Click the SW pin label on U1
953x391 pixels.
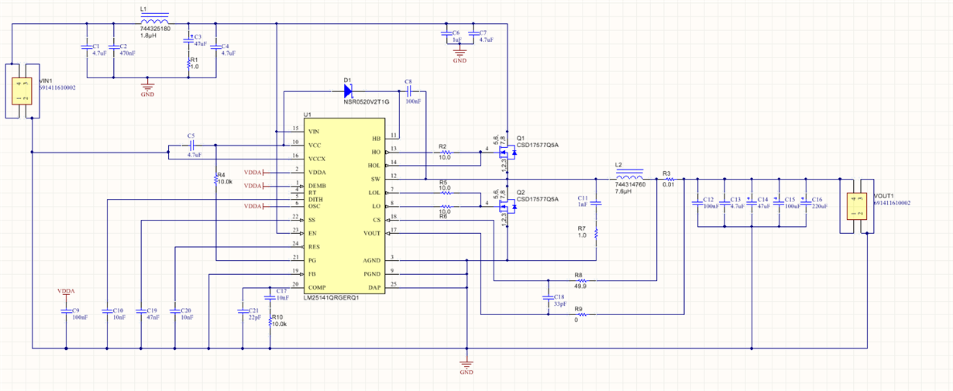tap(376, 179)
